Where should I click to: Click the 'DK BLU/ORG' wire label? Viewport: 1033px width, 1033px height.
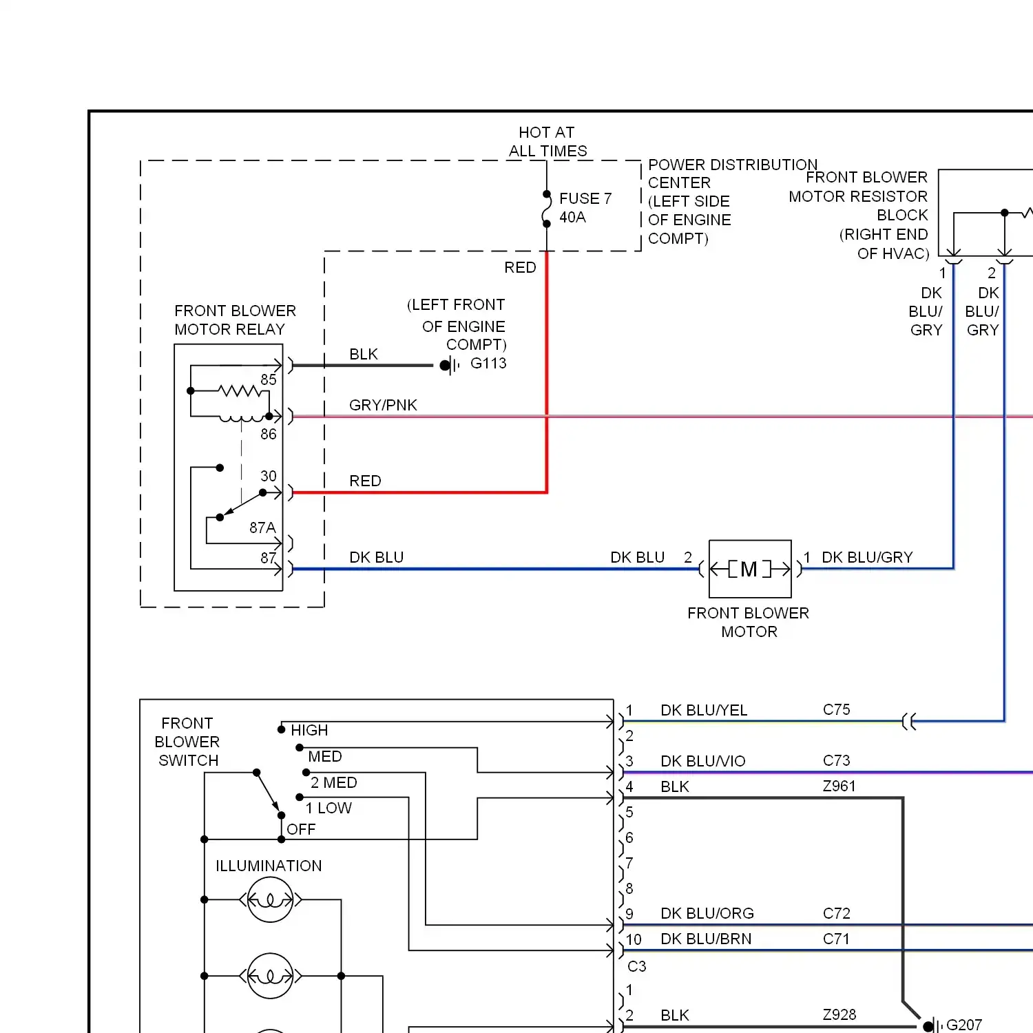click(707, 913)
